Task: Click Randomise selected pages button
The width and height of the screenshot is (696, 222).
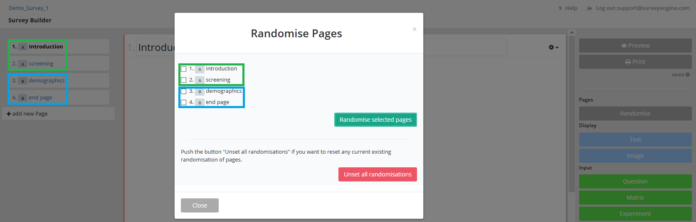Action: pyautogui.click(x=375, y=120)
